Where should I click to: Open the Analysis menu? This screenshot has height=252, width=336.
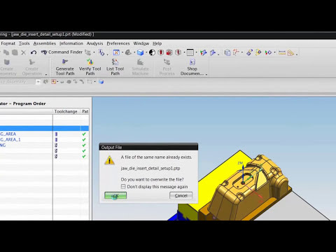tap(94, 43)
